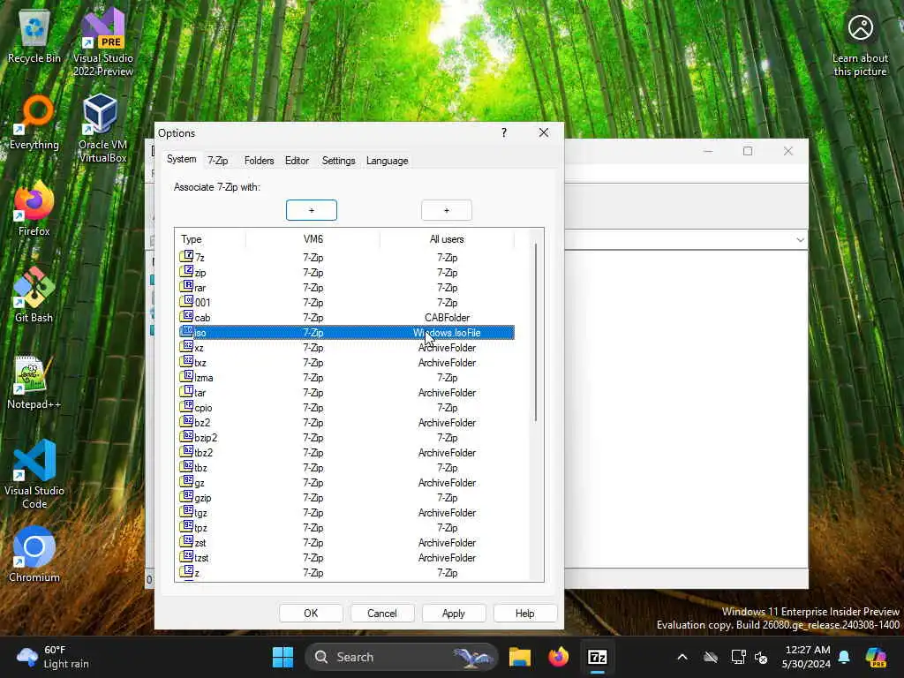The image size is (904, 678).
Task: Open File Explorer from taskbar
Action: [519, 657]
